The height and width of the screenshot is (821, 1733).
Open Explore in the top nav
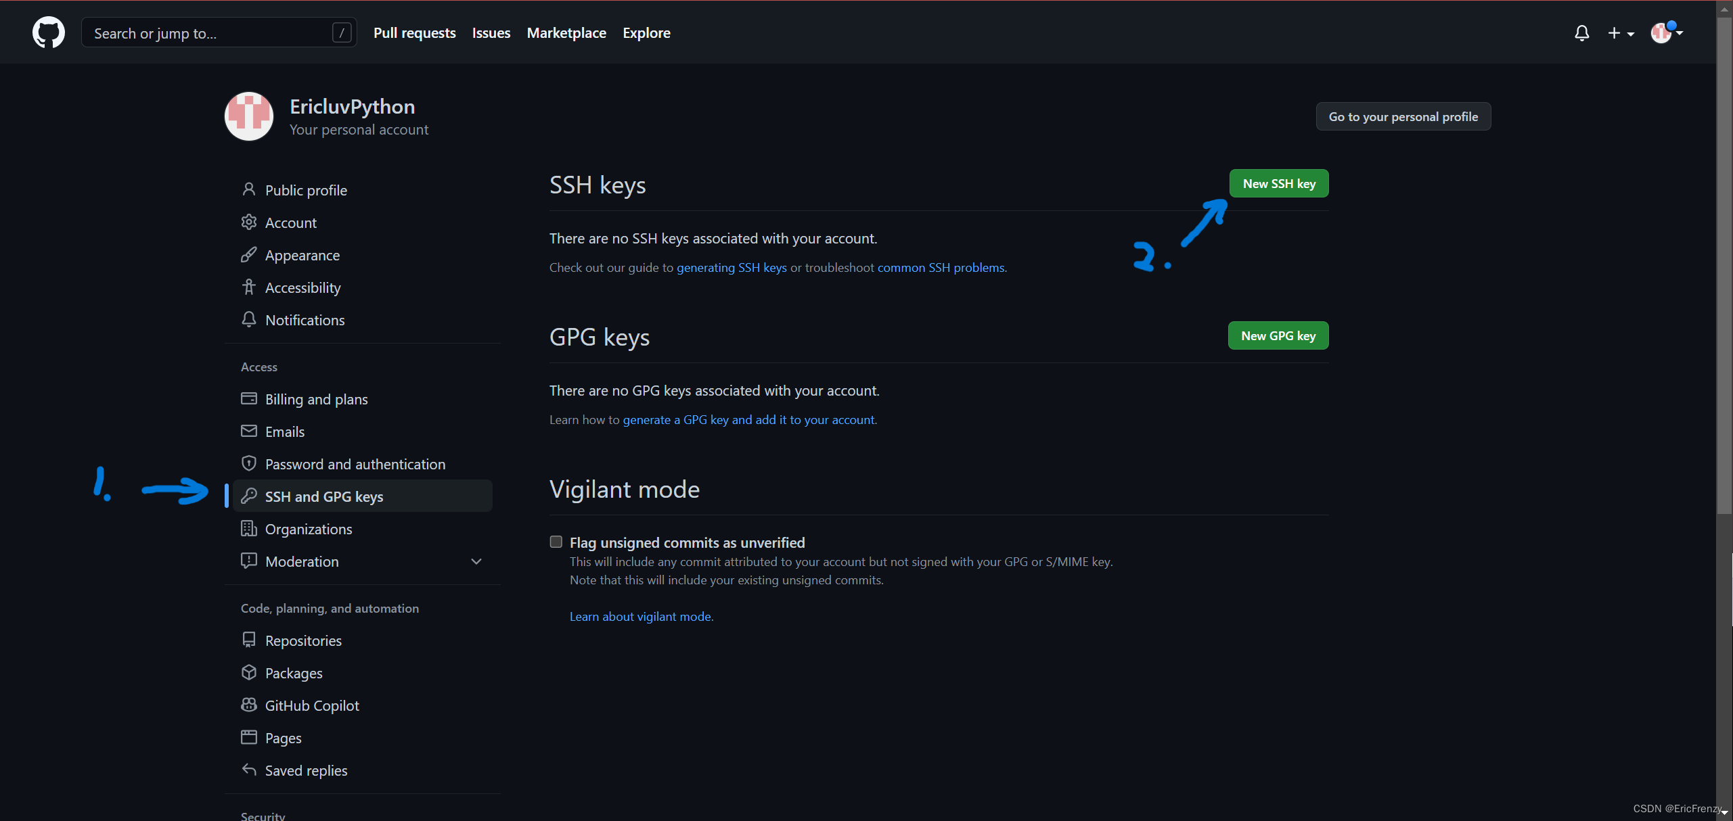[x=646, y=32]
